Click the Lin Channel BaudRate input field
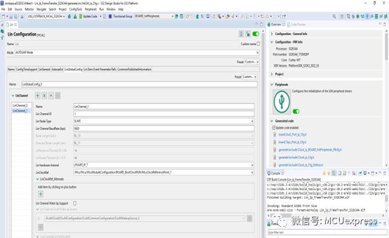This screenshot has width=389, height=238. (x=164, y=128)
